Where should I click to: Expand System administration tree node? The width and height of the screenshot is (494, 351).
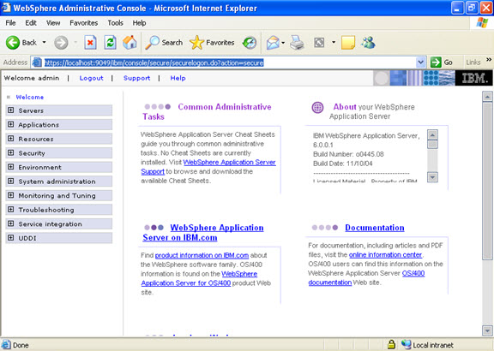click(10, 181)
